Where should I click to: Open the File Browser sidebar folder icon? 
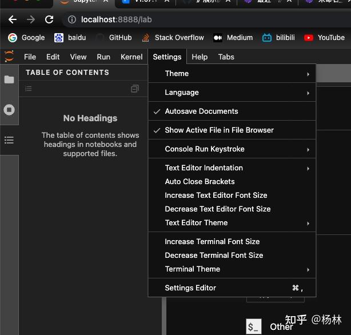click(9, 79)
